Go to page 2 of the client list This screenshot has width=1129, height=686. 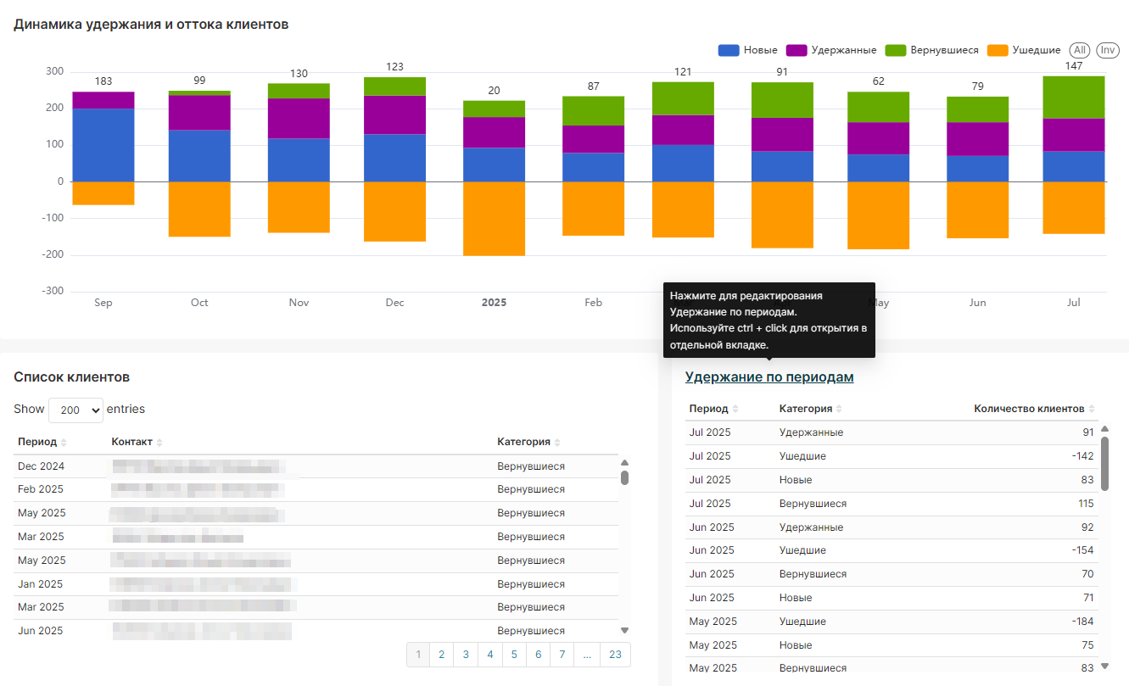[442, 655]
